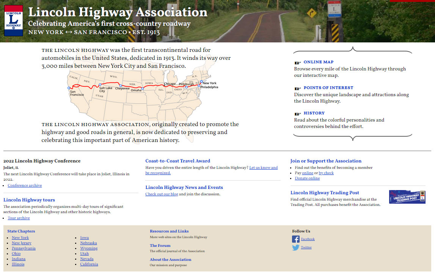Open the Conference archive link

(x=25, y=186)
